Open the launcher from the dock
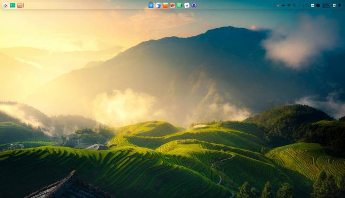Viewport: 345px width, 198px height. click(x=5, y=5)
